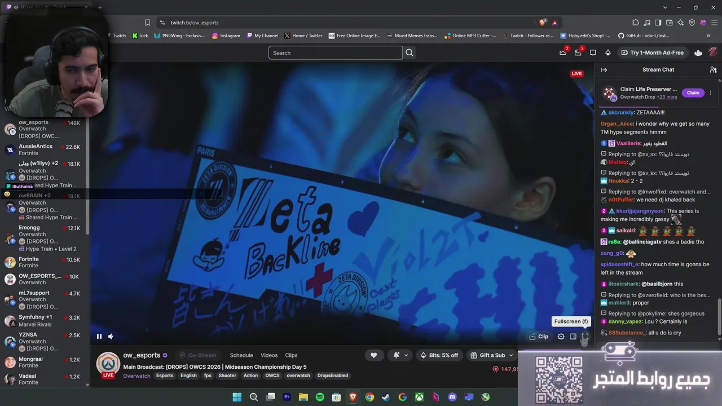Open the Brave Rewards triangle icon
Image resolution: width=722 pixels, height=406 pixels.
(554, 23)
